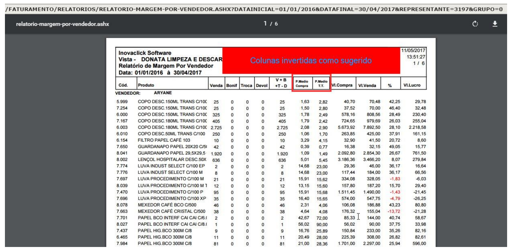
Task: Click the current page number field
Action: pos(265,24)
